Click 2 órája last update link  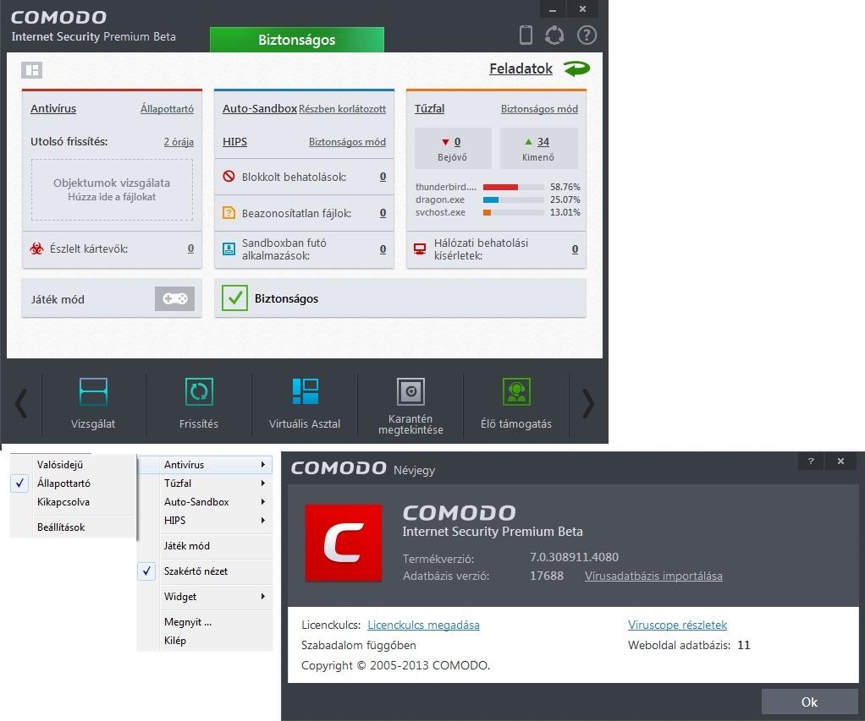click(x=179, y=142)
